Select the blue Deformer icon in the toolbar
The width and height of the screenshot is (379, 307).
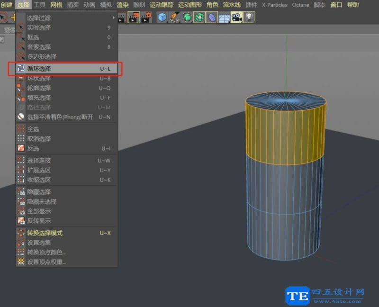tap(211, 17)
